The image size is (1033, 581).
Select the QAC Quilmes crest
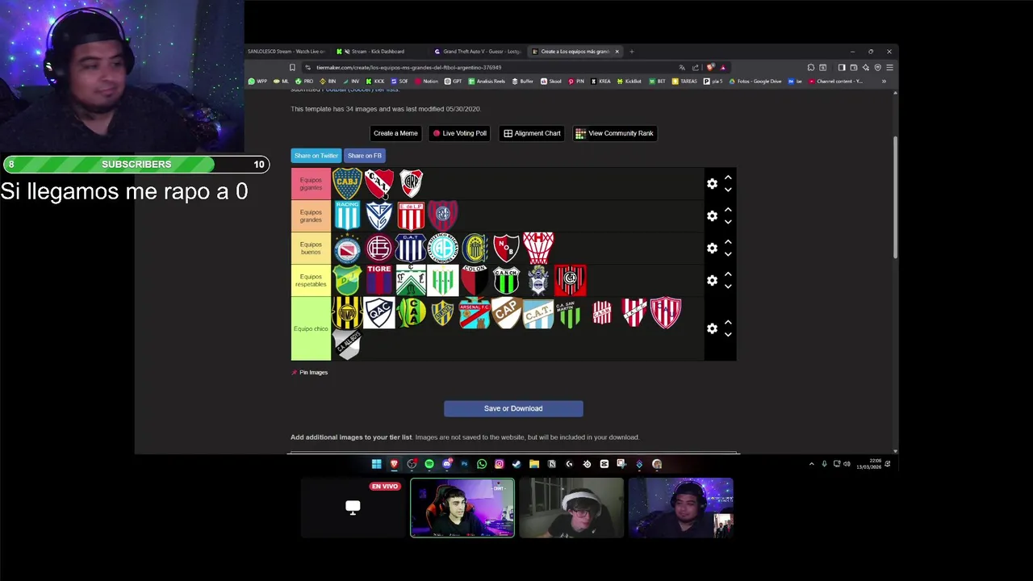coord(378,312)
